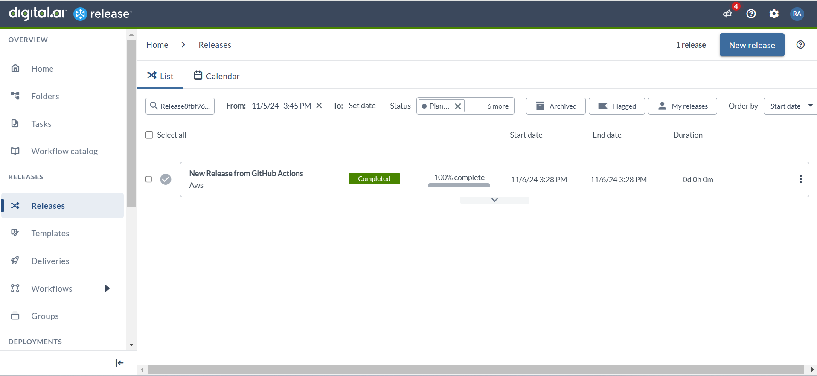This screenshot has width=817, height=376.
Task: Click the Completed status badge
Action: point(374,179)
